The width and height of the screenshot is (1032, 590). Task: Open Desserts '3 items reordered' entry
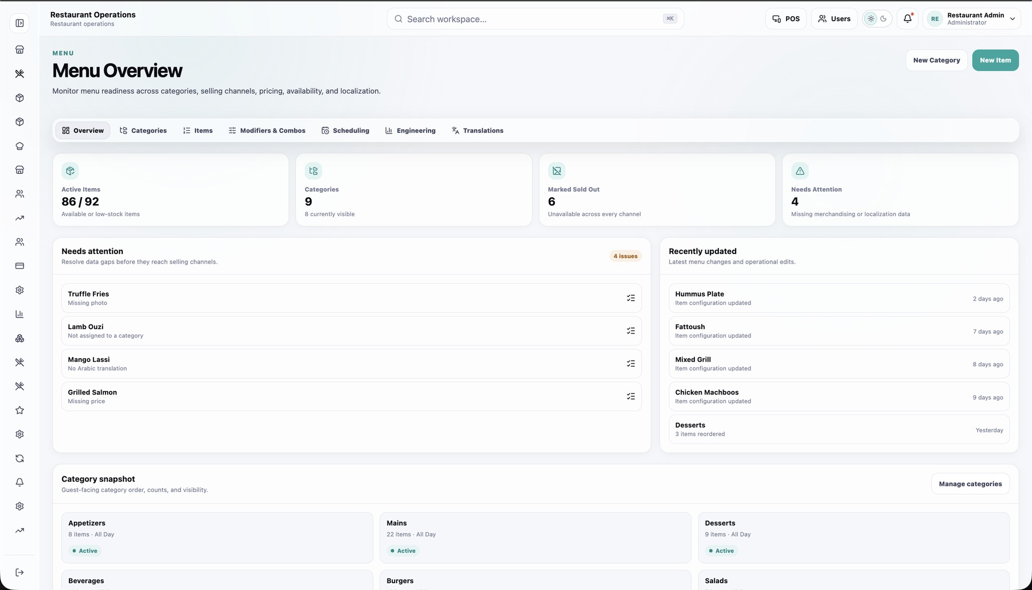click(x=839, y=429)
